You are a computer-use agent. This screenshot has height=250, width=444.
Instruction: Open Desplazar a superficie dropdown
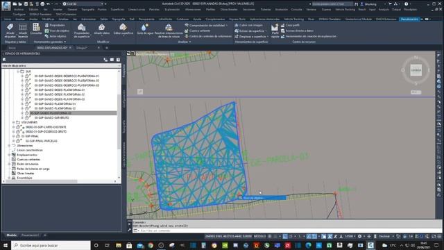[x=251, y=36]
